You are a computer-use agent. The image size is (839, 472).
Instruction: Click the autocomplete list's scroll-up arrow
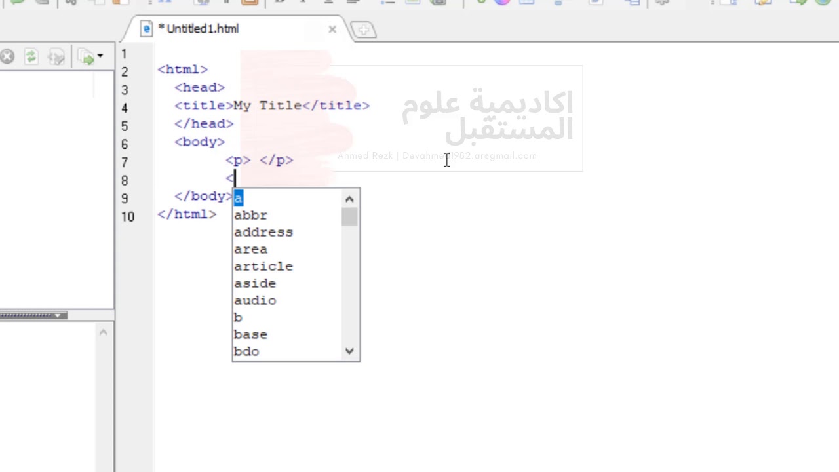click(x=349, y=199)
